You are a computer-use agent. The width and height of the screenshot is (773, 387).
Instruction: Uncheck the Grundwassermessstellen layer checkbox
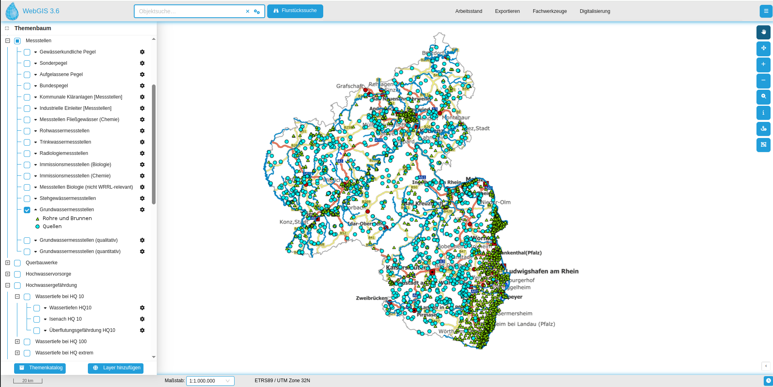27,210
